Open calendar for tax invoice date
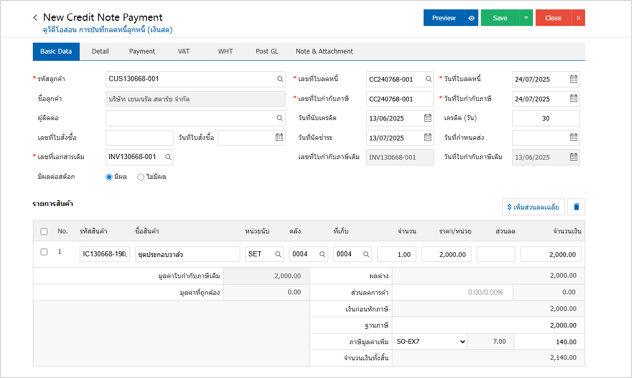This screenshot has height=378, width=632. tap(573, 99)
